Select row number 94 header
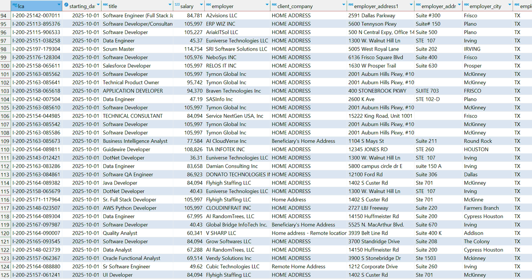The image size is (532, 279). [6, 16]
